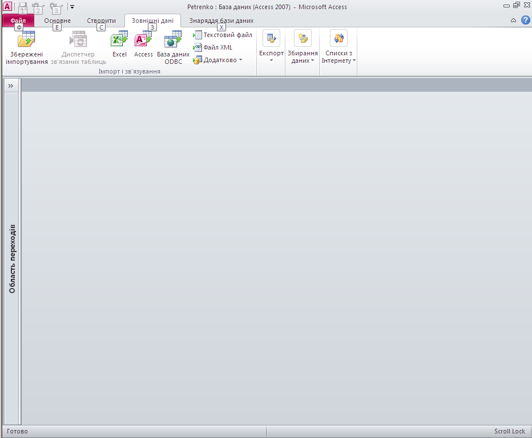The width and height of the screenshot is (532, 438).
Task: Switch to the Створити tab
Action: click(101, 21)
